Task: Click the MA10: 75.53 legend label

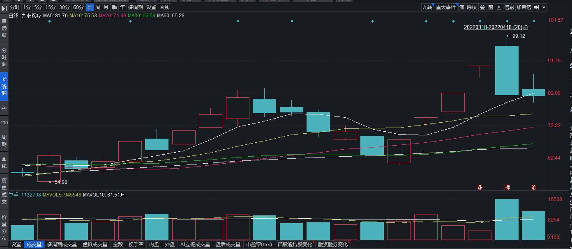Action: click(x=83, y=16)
